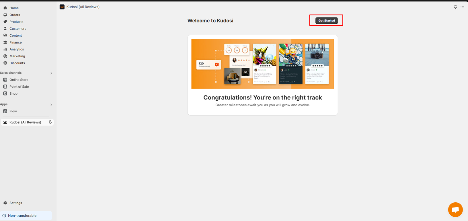Click the Non-transferable info icon
The width and height of the screenshot is (468, 221).
4,216
